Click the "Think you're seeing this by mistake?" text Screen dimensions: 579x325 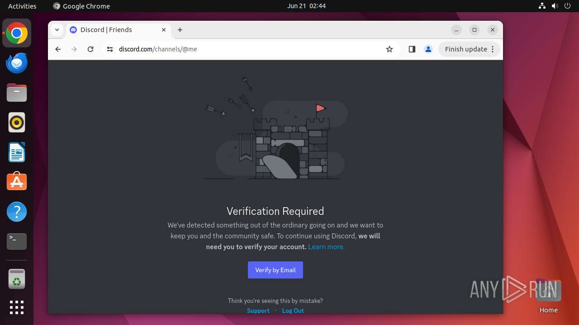point(275,301)
